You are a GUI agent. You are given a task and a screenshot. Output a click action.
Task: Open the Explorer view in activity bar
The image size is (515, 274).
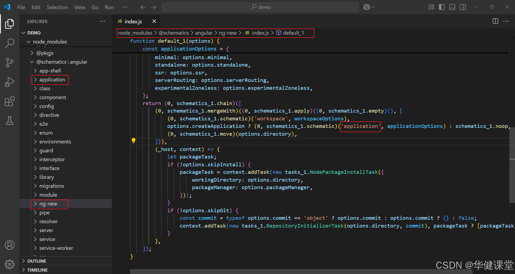[10, 24]
